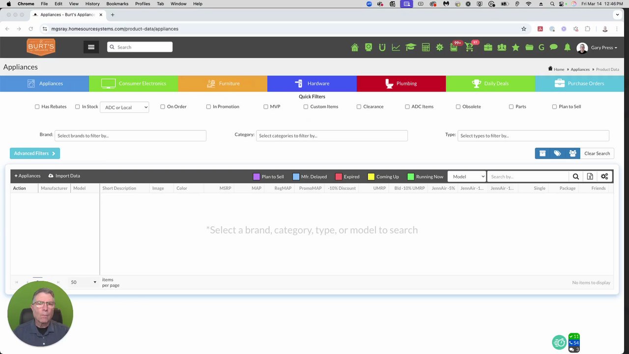
Task: Switch to the Appliances tab
Action: pyautogui.click(x=45, y=84)
